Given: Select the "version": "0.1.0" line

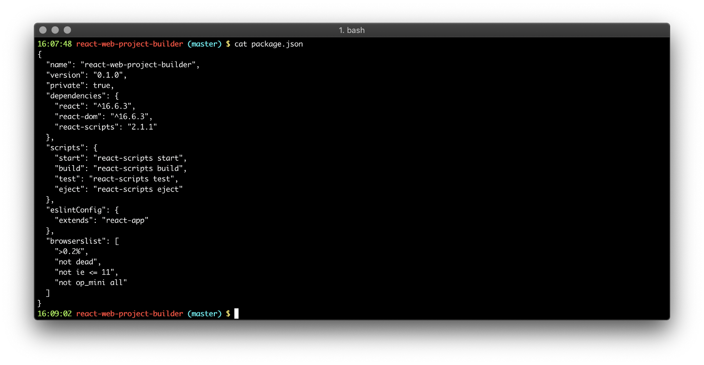Looking at the screenshot, I should tap(86, 75).
